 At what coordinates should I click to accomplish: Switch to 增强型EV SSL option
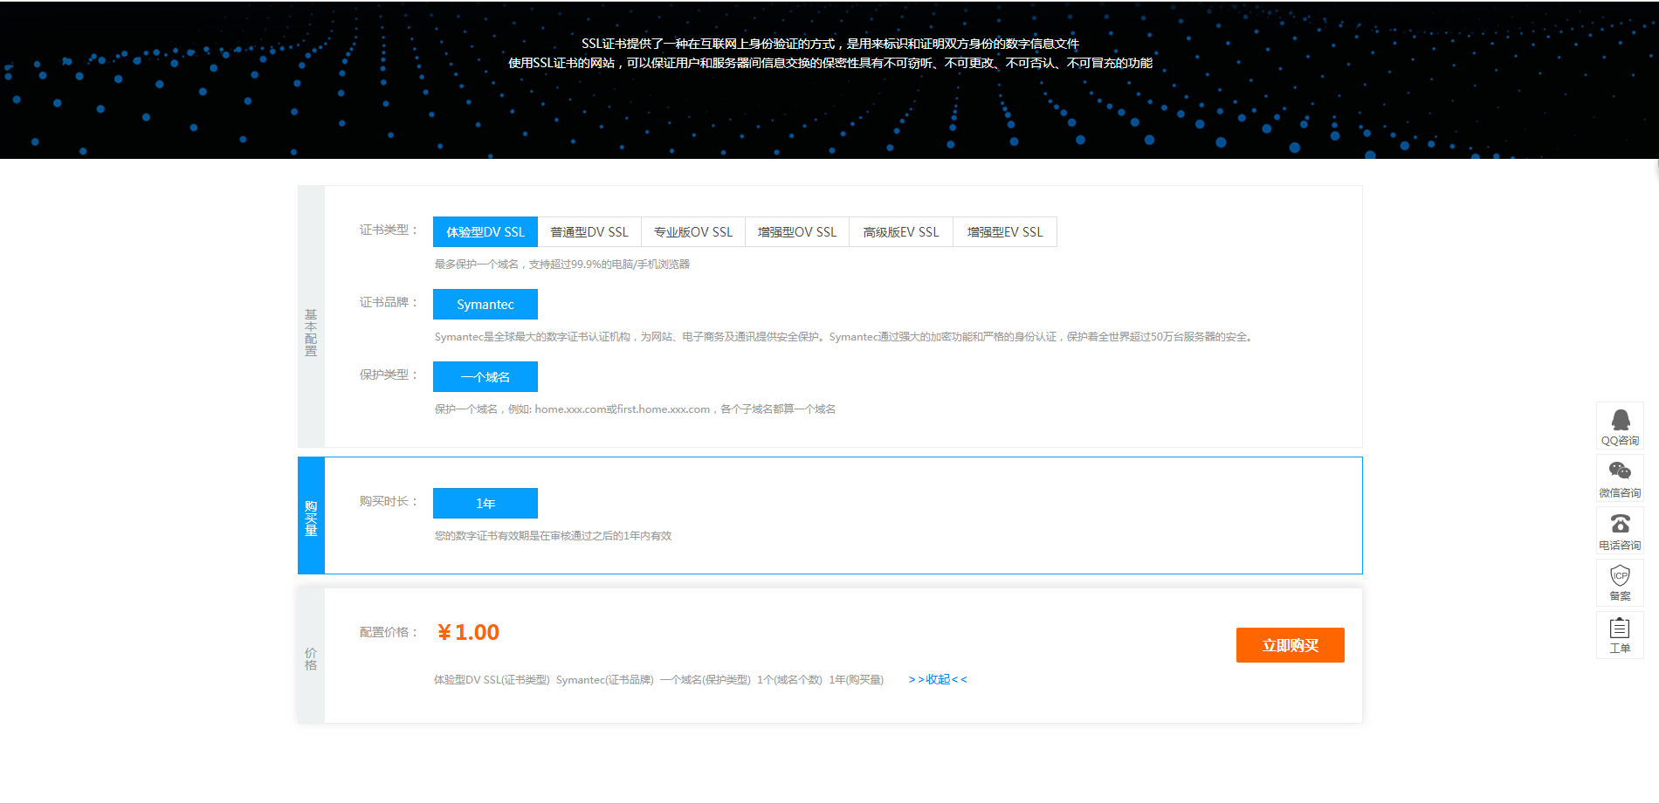tap(1004, 231)
